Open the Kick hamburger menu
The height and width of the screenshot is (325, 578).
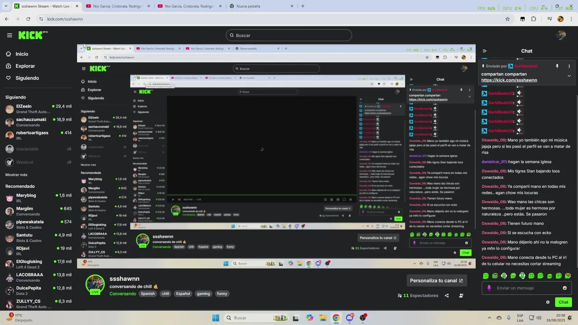9,35
